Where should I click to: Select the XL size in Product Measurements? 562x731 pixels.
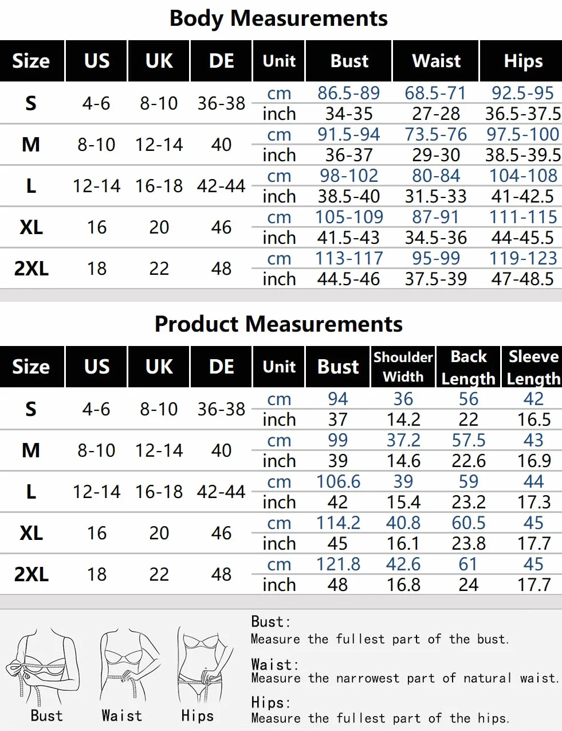coord(31,533)
